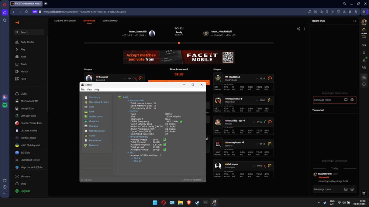Click Check for updates in Speccy
This screenshot has width=369, height=207.
click(193, 180)
